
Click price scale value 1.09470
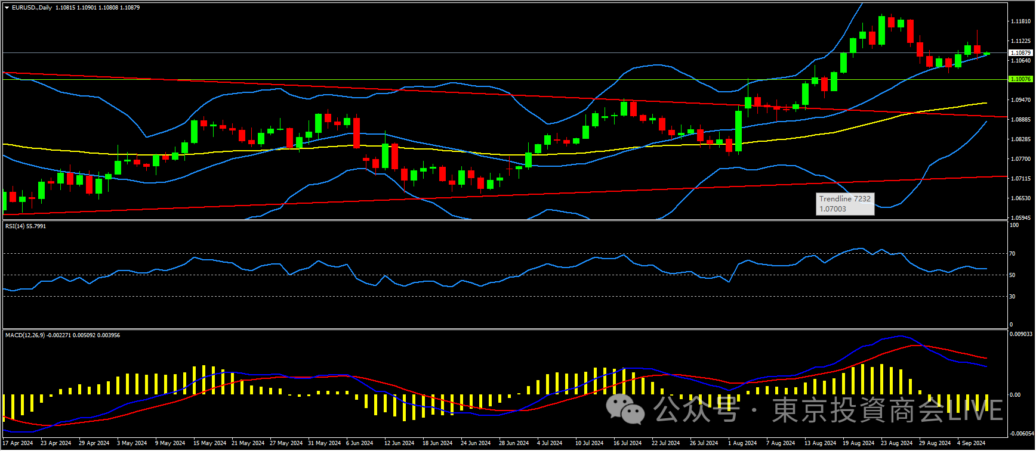pos(1020,100)
